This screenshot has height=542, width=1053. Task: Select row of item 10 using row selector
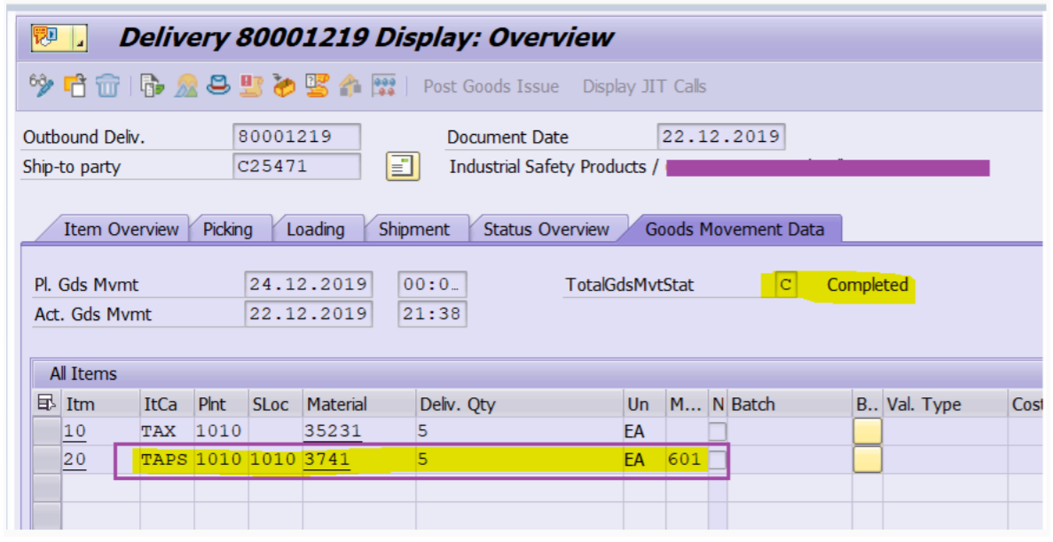coord(46,432)
